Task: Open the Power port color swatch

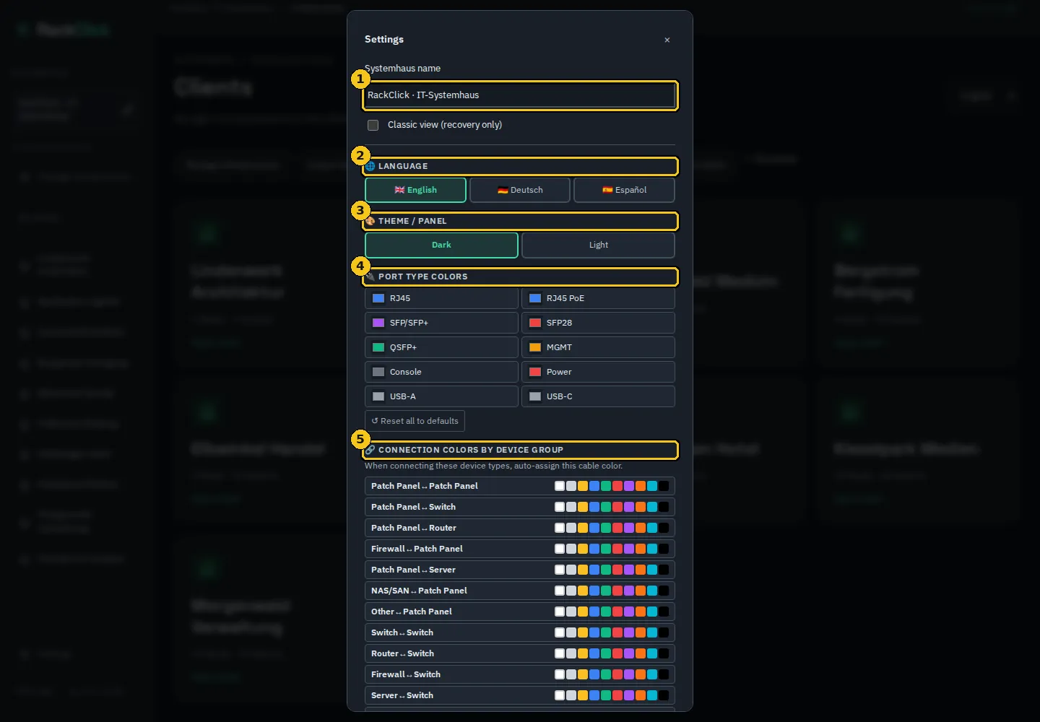Action: [535, 372]
